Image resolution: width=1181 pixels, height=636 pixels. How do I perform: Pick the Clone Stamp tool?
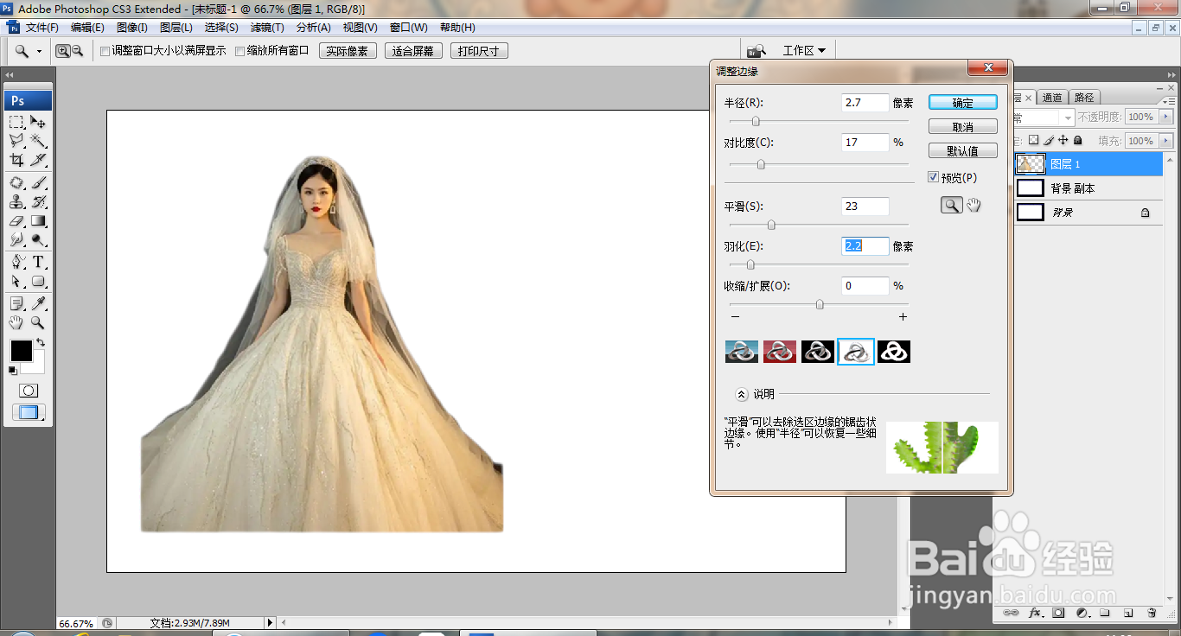tap(16, 202)
